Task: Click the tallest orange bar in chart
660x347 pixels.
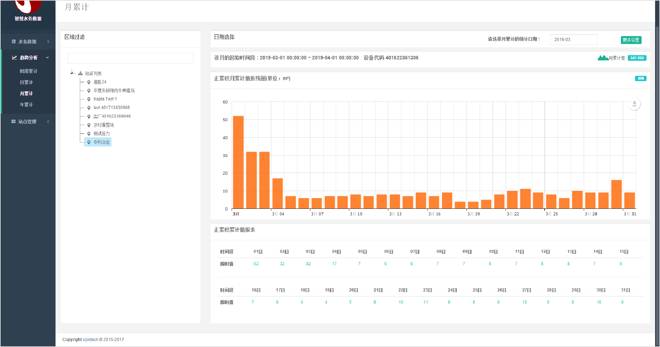Action: (238, 162)
